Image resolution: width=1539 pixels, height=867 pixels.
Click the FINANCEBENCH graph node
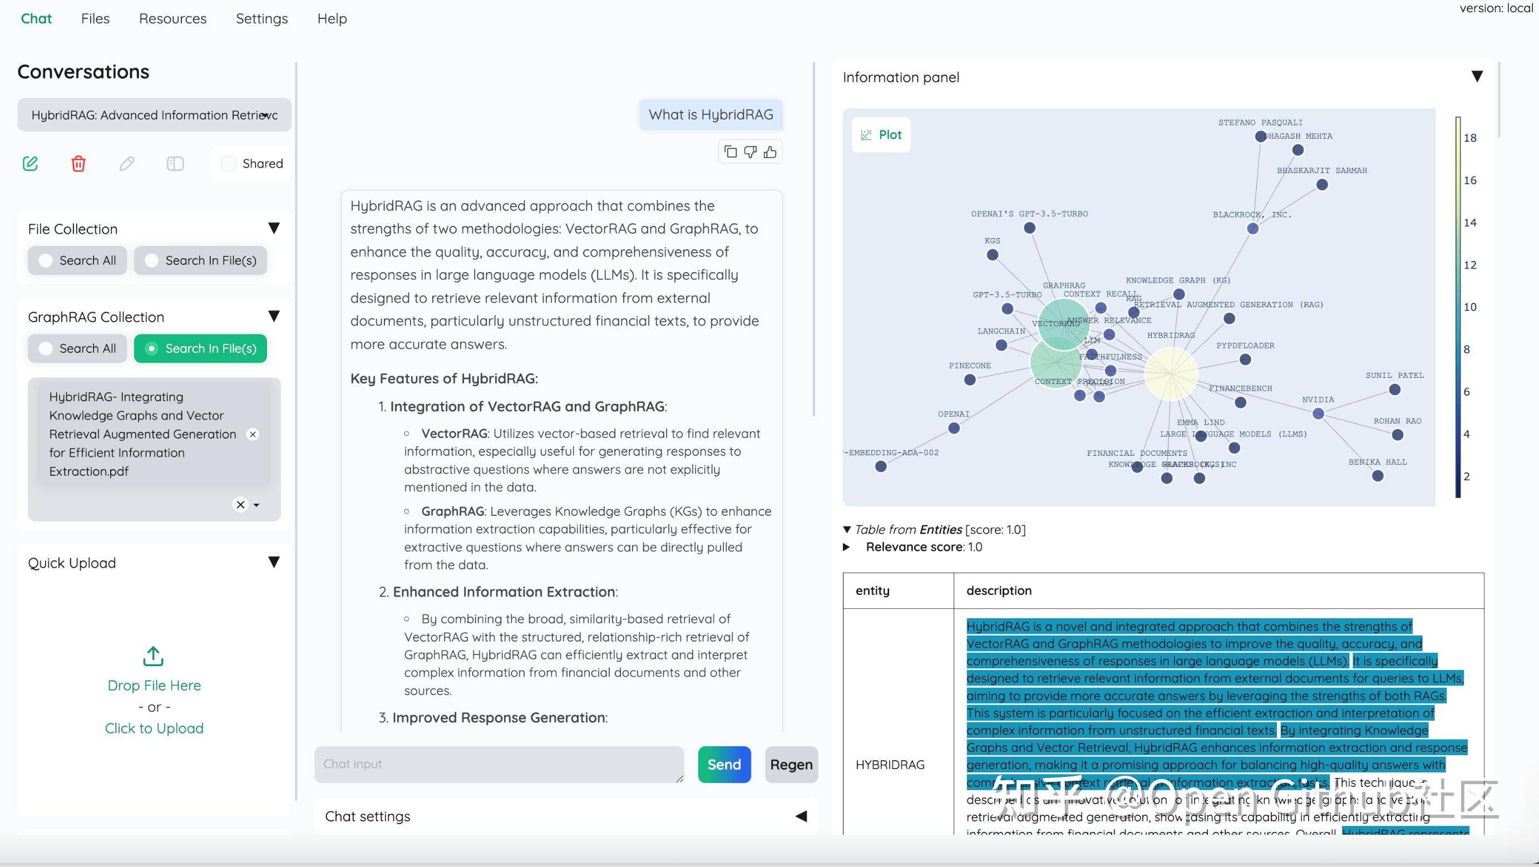point(1240,402)
